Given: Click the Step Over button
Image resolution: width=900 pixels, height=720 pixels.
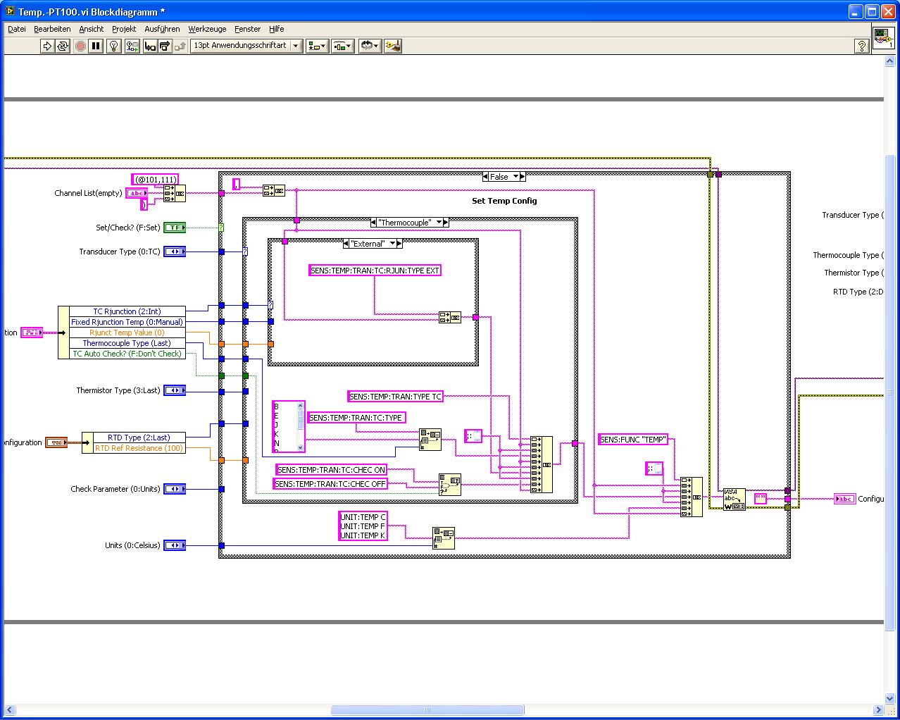Looking at the screenshot, I should (165, 46).
